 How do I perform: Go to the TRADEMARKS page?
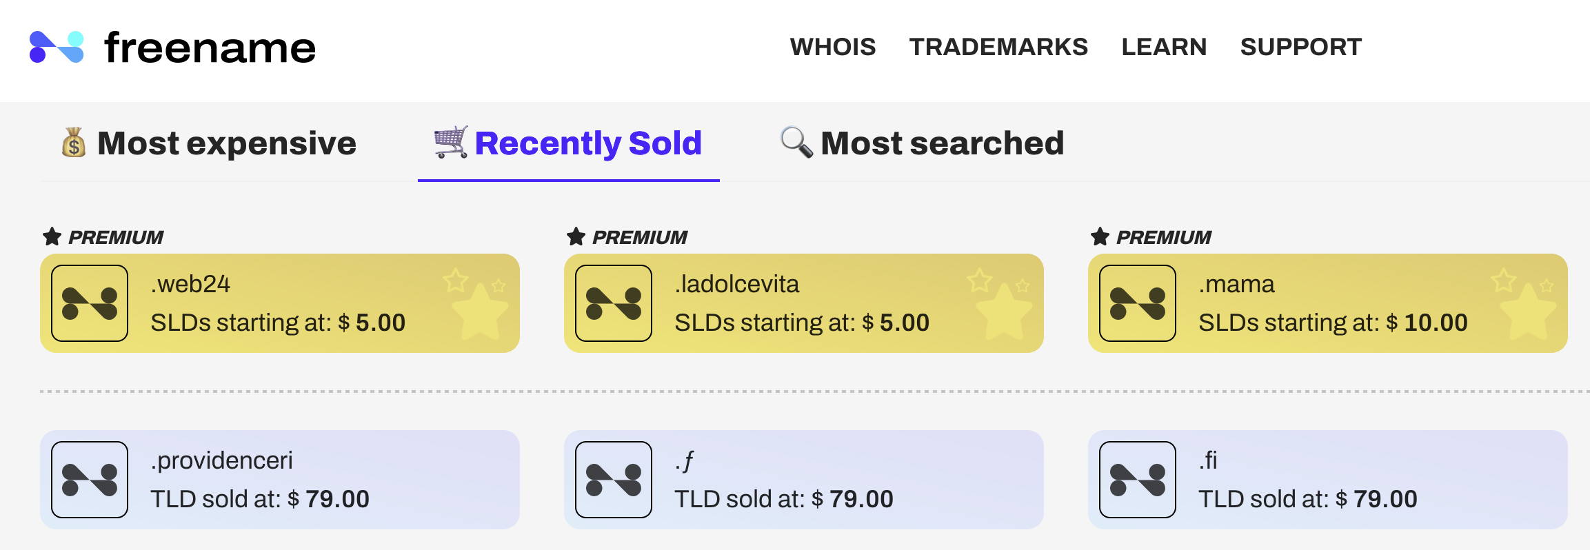pos(998,47)
